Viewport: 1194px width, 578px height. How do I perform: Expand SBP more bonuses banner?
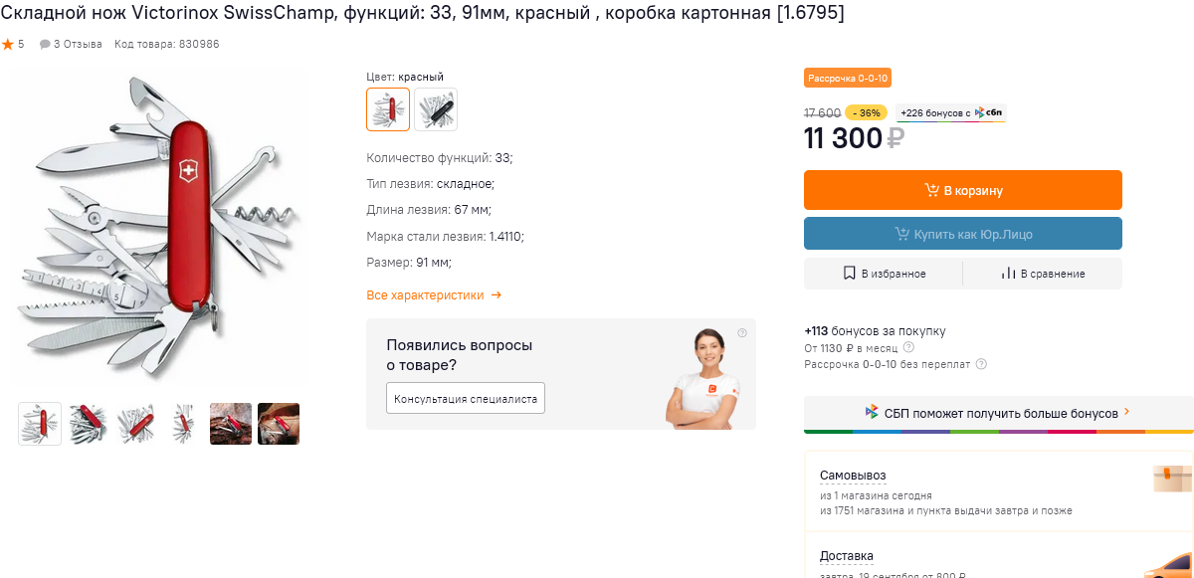point(998,413)
